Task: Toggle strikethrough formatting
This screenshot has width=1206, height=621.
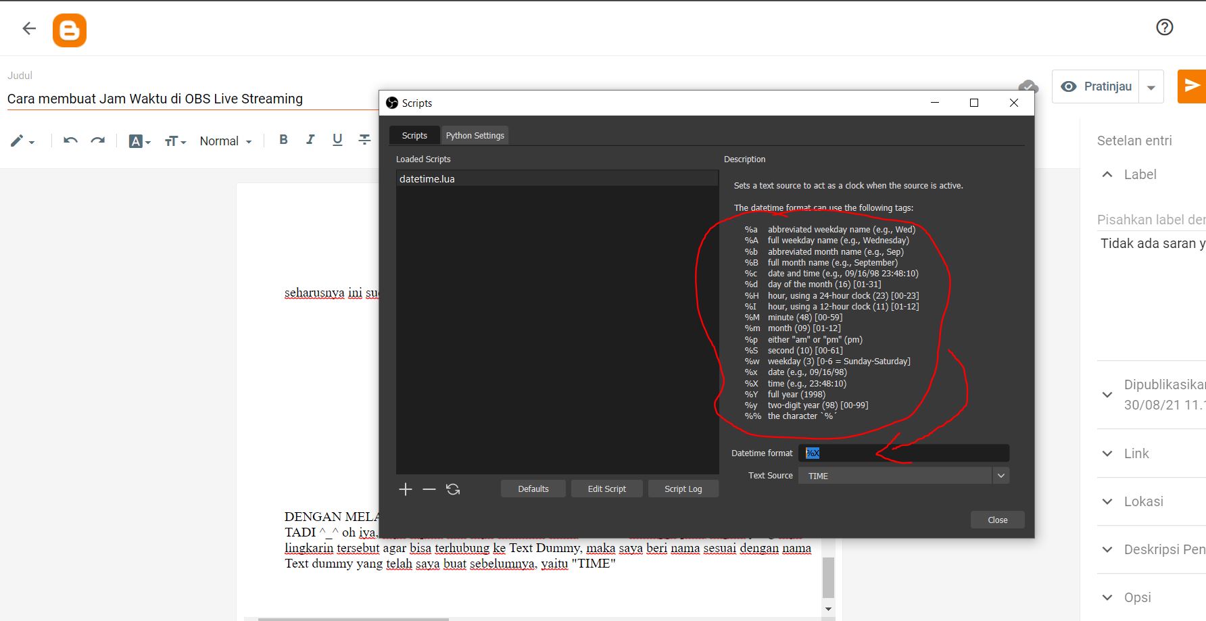Action: point(364,139)
